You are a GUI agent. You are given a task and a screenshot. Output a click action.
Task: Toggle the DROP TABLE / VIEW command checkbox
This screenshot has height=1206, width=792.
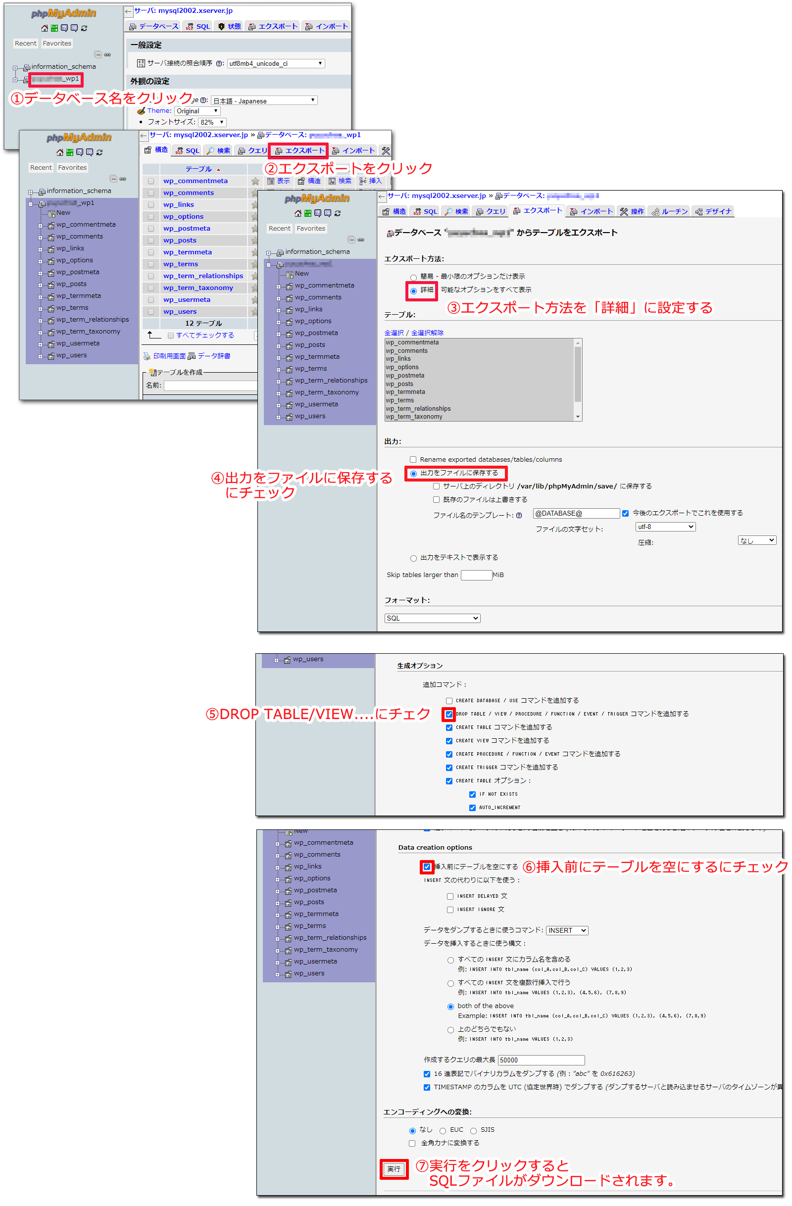(x=449, y=715)
